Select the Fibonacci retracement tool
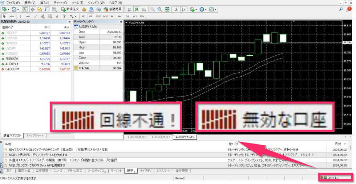 (x=50, y=16)
